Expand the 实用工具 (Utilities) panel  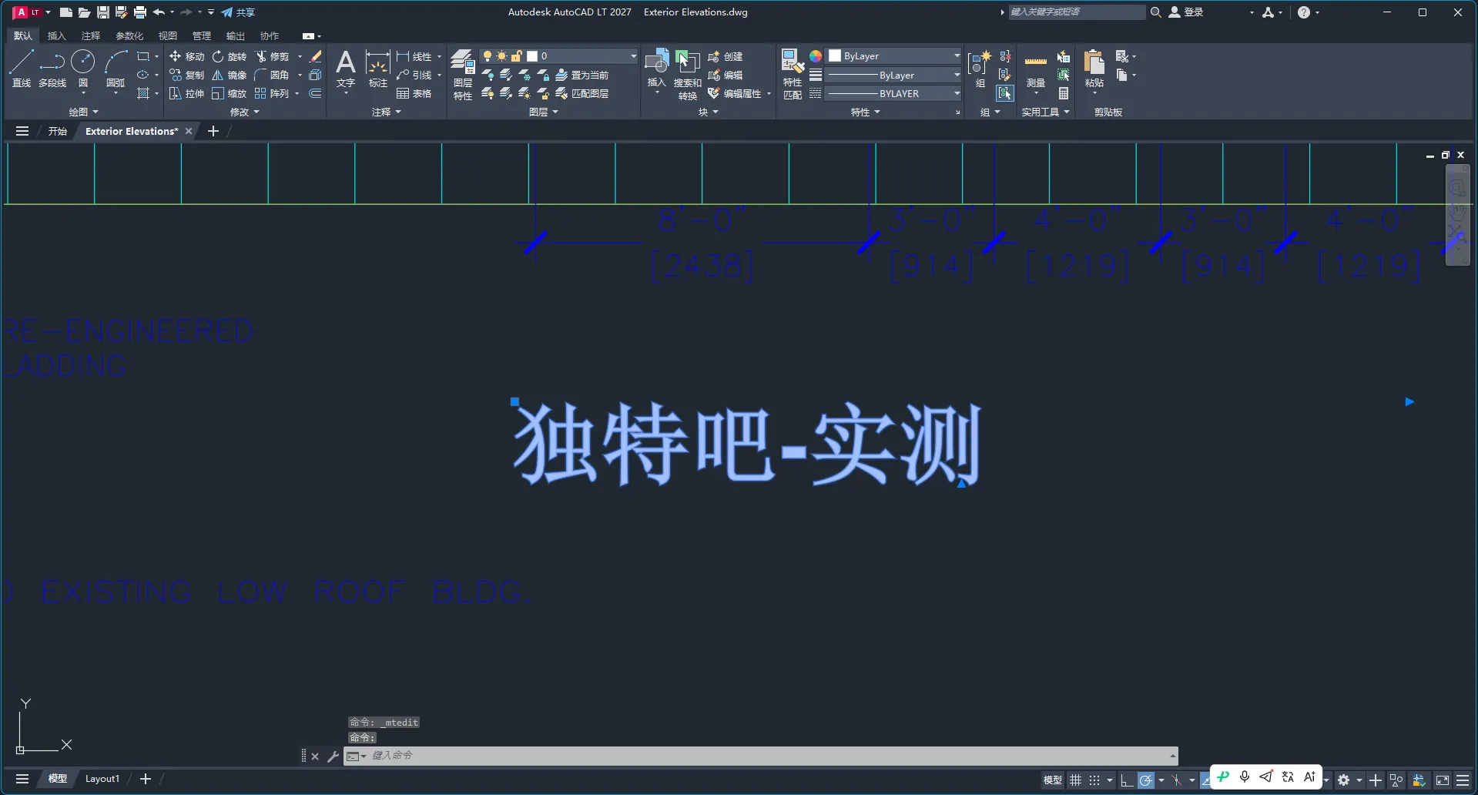(1045, 112)
